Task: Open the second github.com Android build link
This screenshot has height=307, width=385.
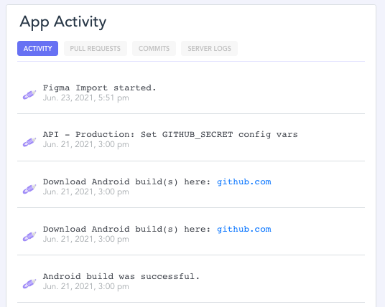Action: [244, 230]
